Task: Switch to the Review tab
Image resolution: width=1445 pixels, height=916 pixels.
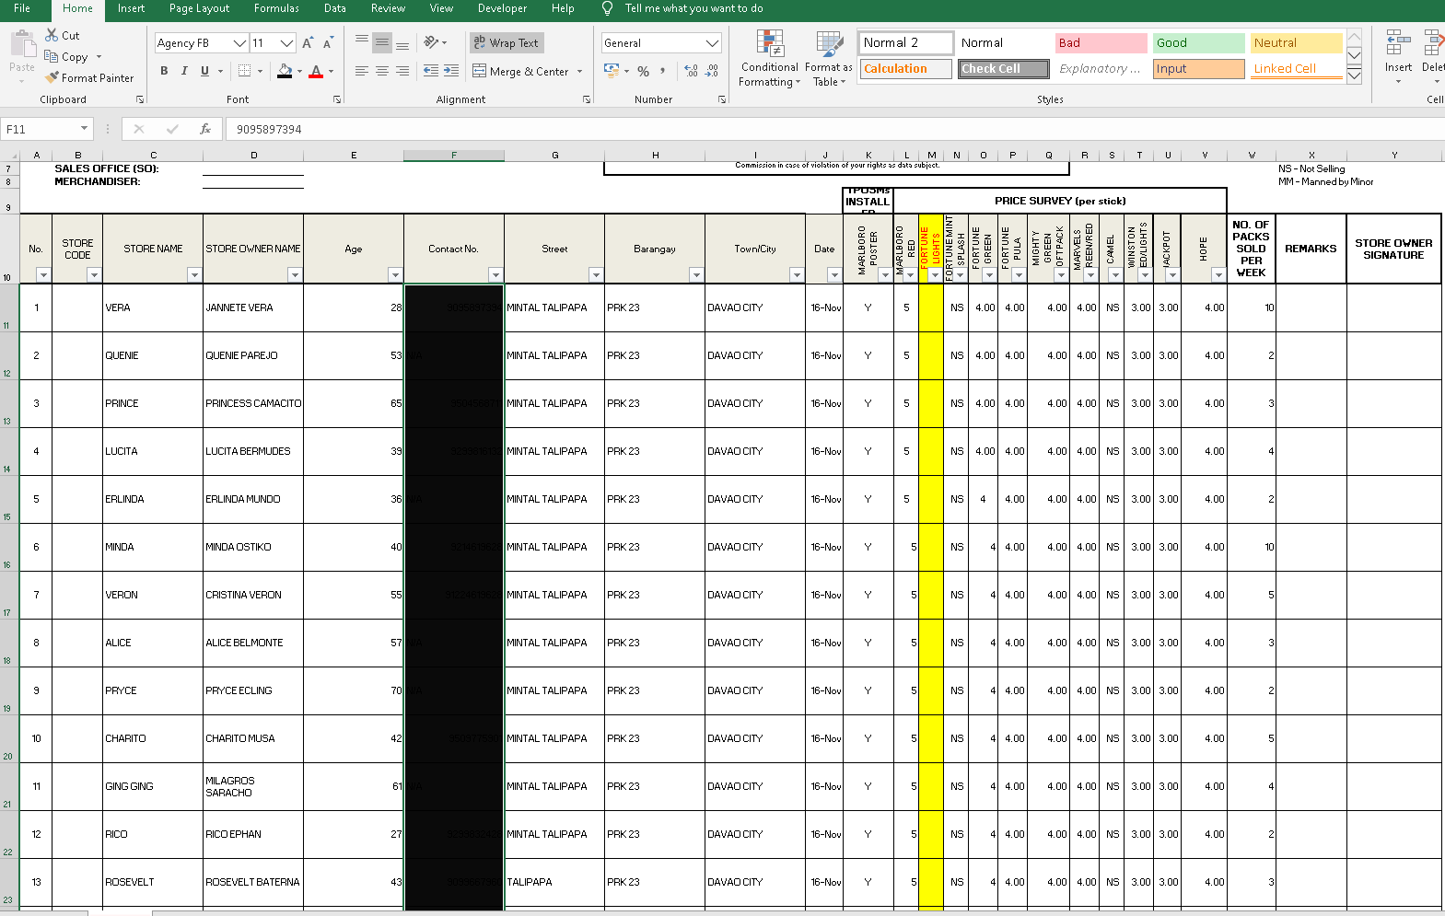Action: (388, 8)
